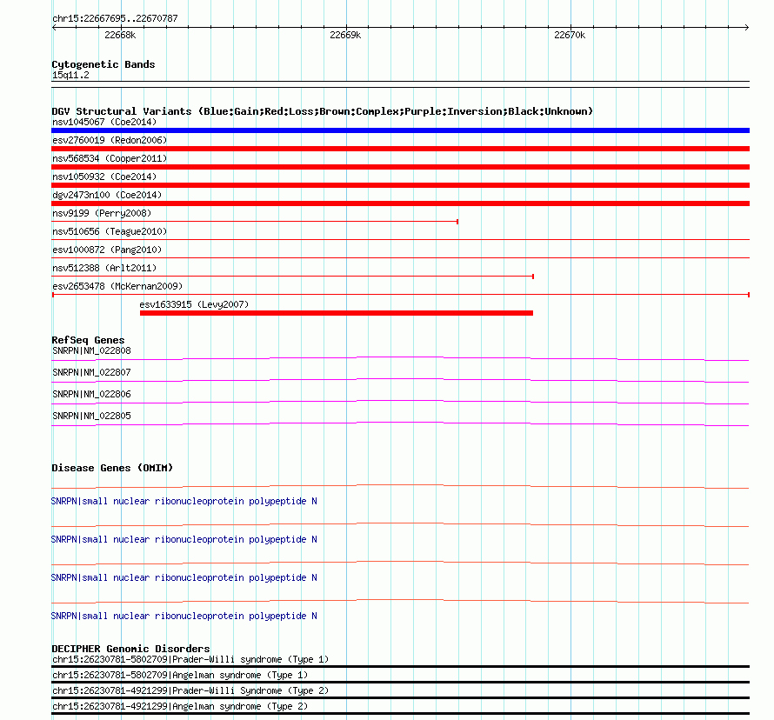The image size is (774, 720).
Task: Click the esv1633915 (Levy2007) label
Action: [194, 304]
